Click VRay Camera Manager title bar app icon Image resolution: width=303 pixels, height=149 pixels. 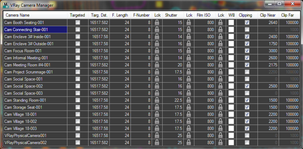click(6, 5)
